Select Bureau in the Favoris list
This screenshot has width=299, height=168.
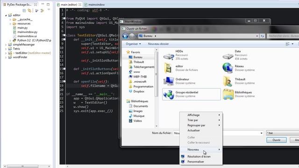138,57
